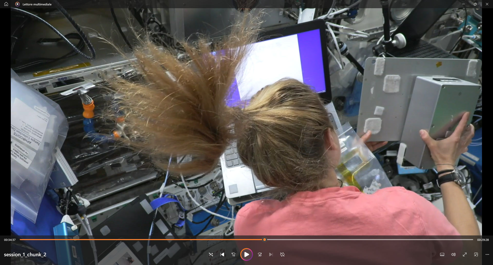Click the session_1_chunk_2 title
This screenshot has height=265, width=493.
[x=25, y=254]
